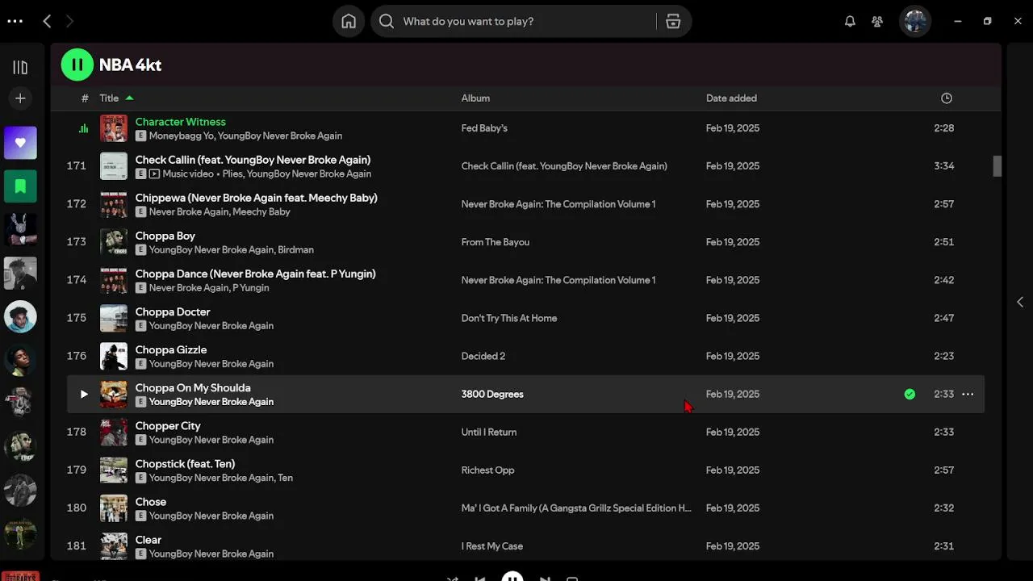The width and height of the screenshot is (1033, 581).
Task: Open the notifications bell
Action: click(x=850, y=22)
